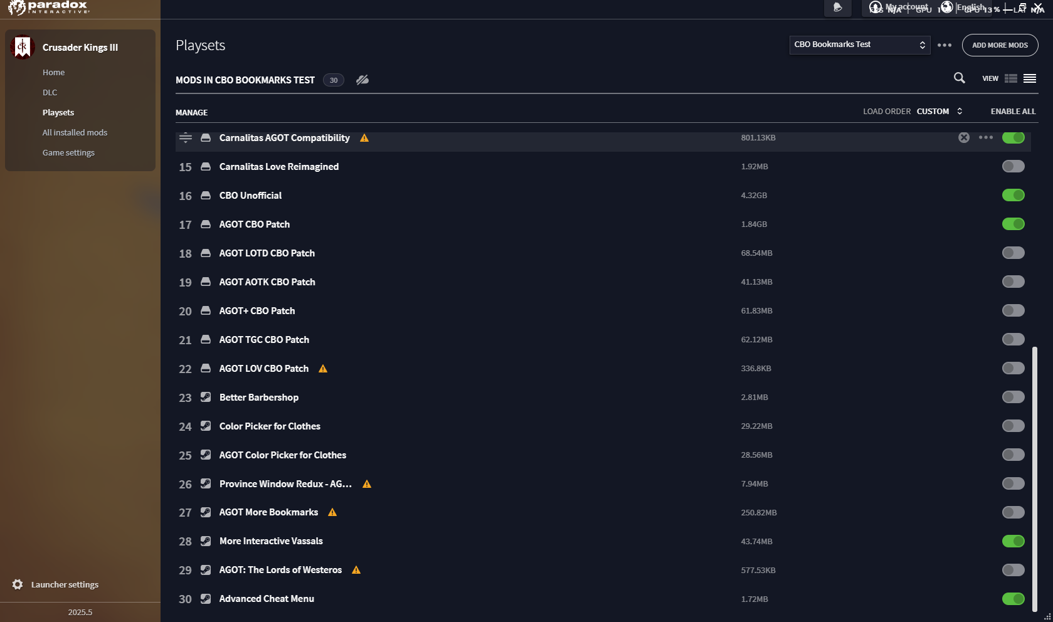Image resolution: width=1053 pixels, height=622 pixels.
Task: Disable the Carnalitas AGOT Compatibility toggle
Action: [1013, 137]
